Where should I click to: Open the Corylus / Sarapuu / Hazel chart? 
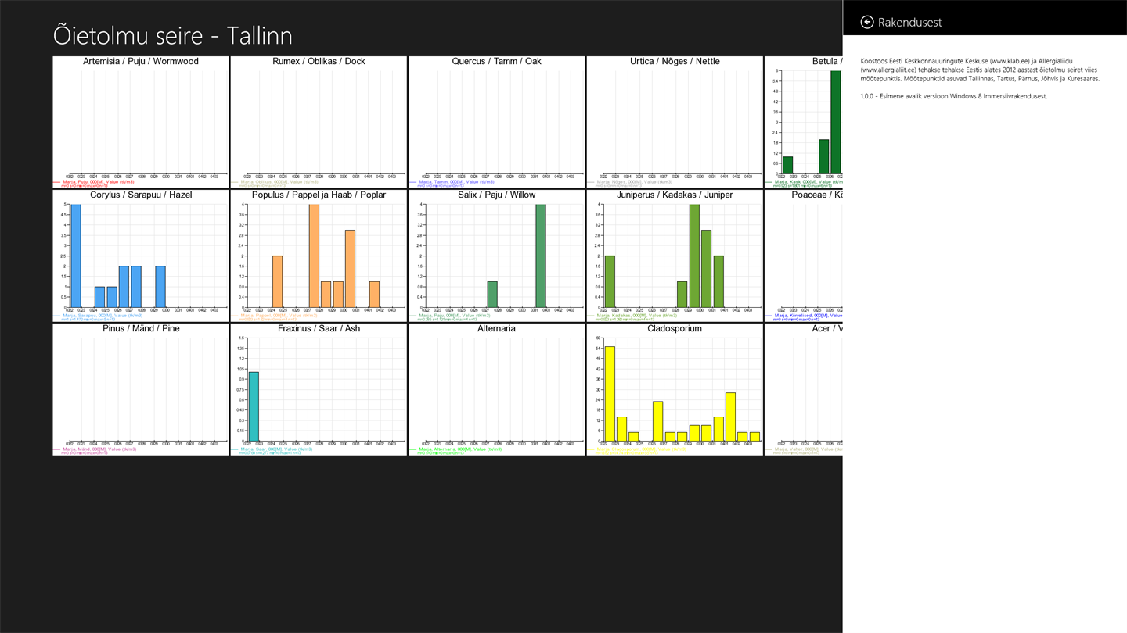click(x=141, y=256)
